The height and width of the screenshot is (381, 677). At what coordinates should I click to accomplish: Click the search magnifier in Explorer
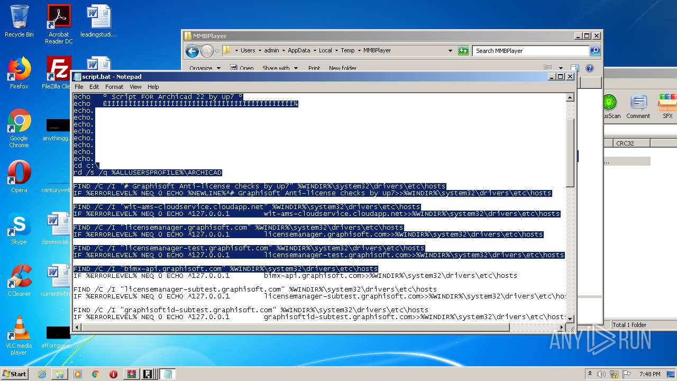[595, 51]
